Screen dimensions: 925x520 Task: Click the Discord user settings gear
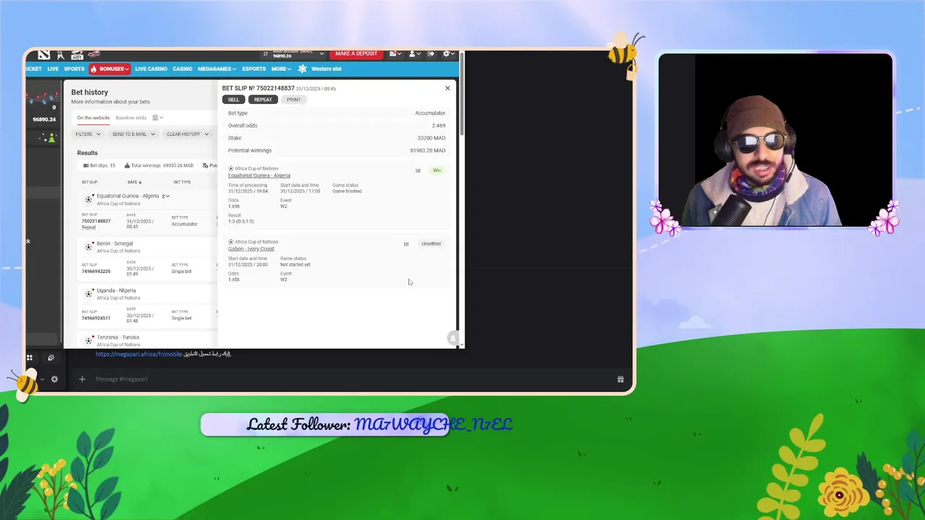click(54, 379)
